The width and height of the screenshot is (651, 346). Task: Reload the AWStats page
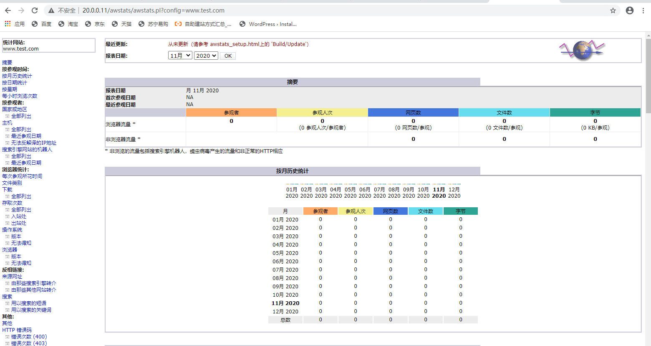pyautogui.click(x=35, y=10)
